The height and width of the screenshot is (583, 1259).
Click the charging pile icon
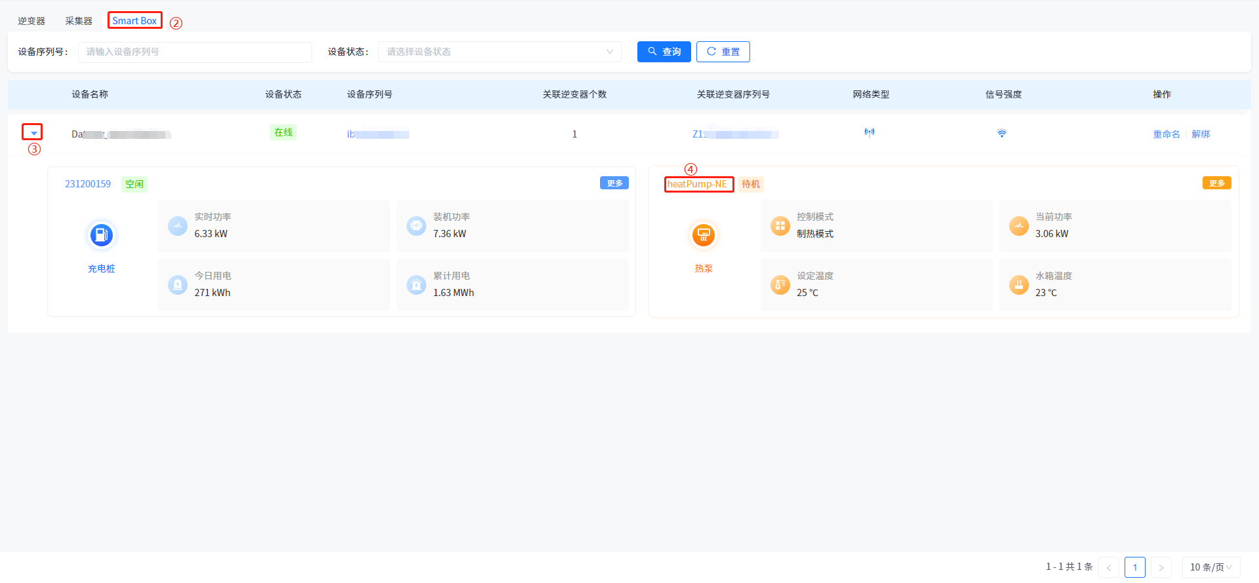click(x=101, y=235)
